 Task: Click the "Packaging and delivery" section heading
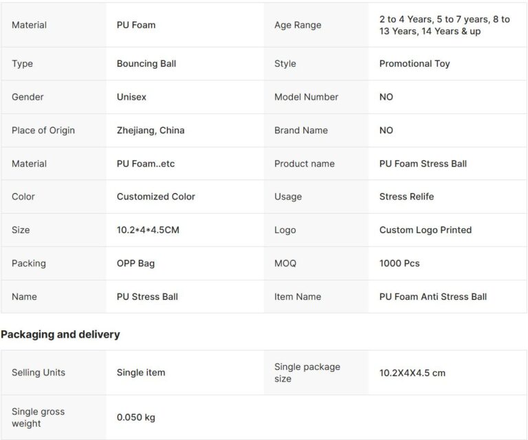[x=60, y=334]
